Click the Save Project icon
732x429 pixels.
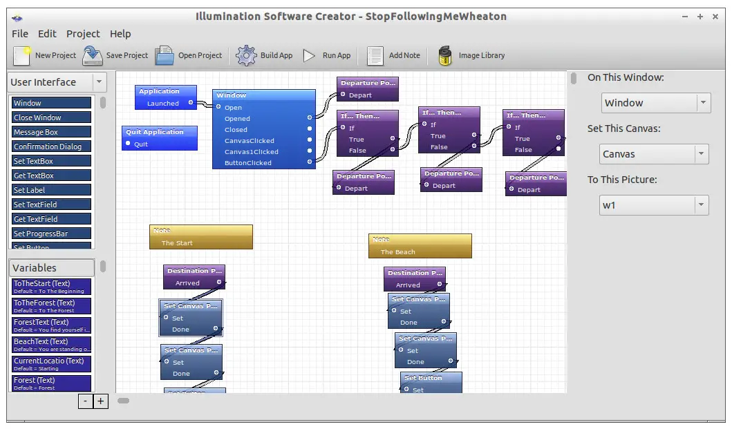point(93,55)
